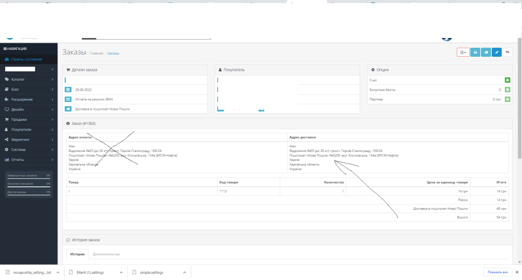Open the document dropdown in header toolbar

pyautogui.click(x=462, y=52)
